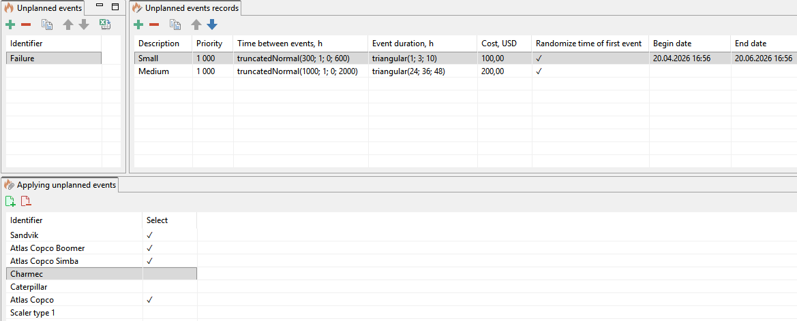The height and width of the screenshot is (321, 797).
Task: Click Begin date column header
Action: (690, 44)
